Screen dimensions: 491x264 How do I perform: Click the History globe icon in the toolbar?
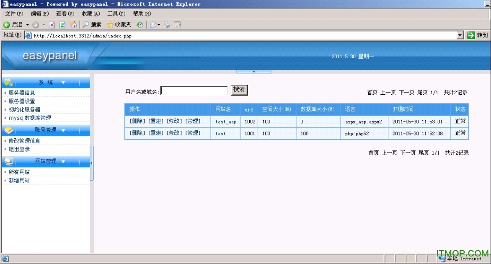click(x=140, y=25)
